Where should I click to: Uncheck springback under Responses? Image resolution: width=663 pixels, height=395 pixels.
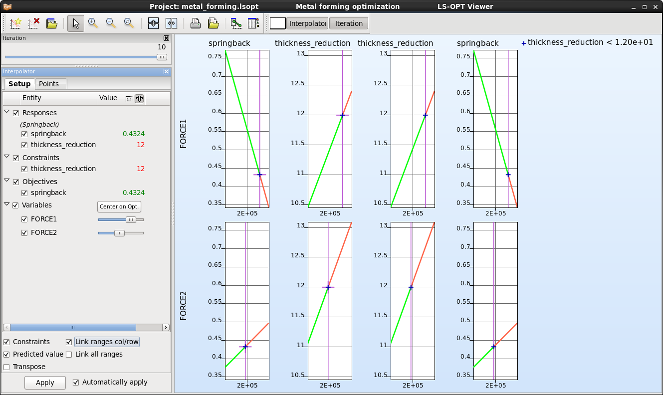[x=24, y=134]
